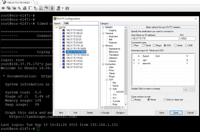Image resolution: width=200 pixels, height=132 pixels.
Task: Select the SSH connection type radio
Action: pos(165,45)
